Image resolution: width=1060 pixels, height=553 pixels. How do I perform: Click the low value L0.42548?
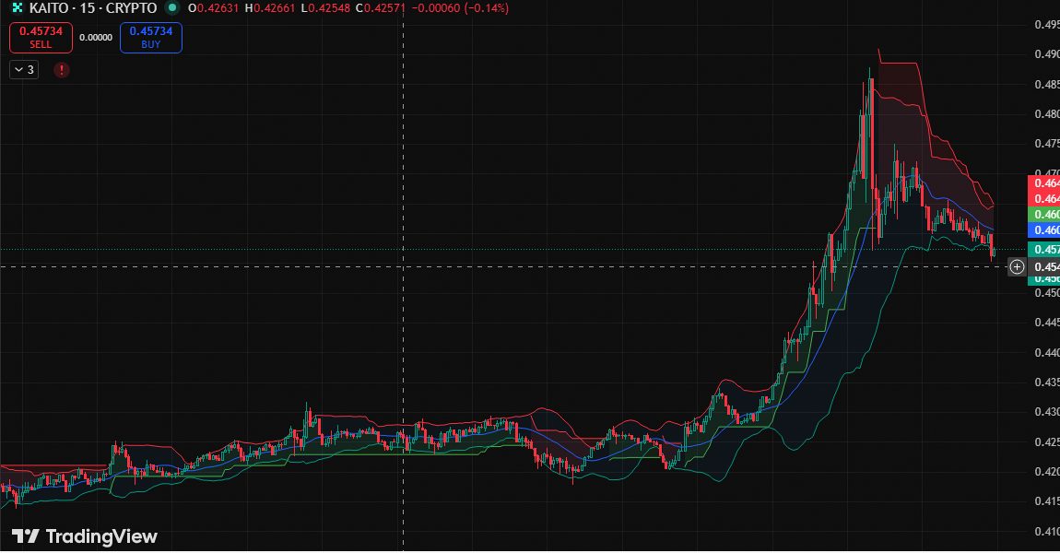click(326, 8)
